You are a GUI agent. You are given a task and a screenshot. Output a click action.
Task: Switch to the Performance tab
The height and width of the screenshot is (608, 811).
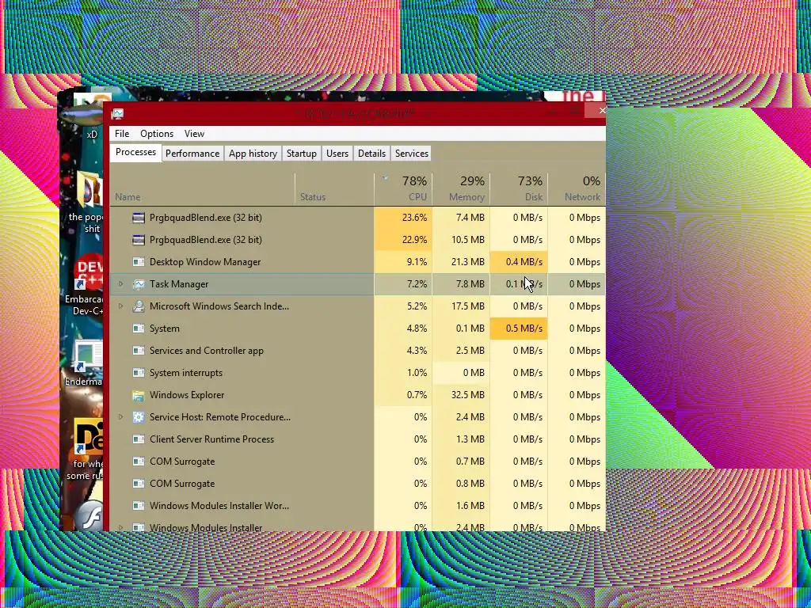click(x=192, y=154)
